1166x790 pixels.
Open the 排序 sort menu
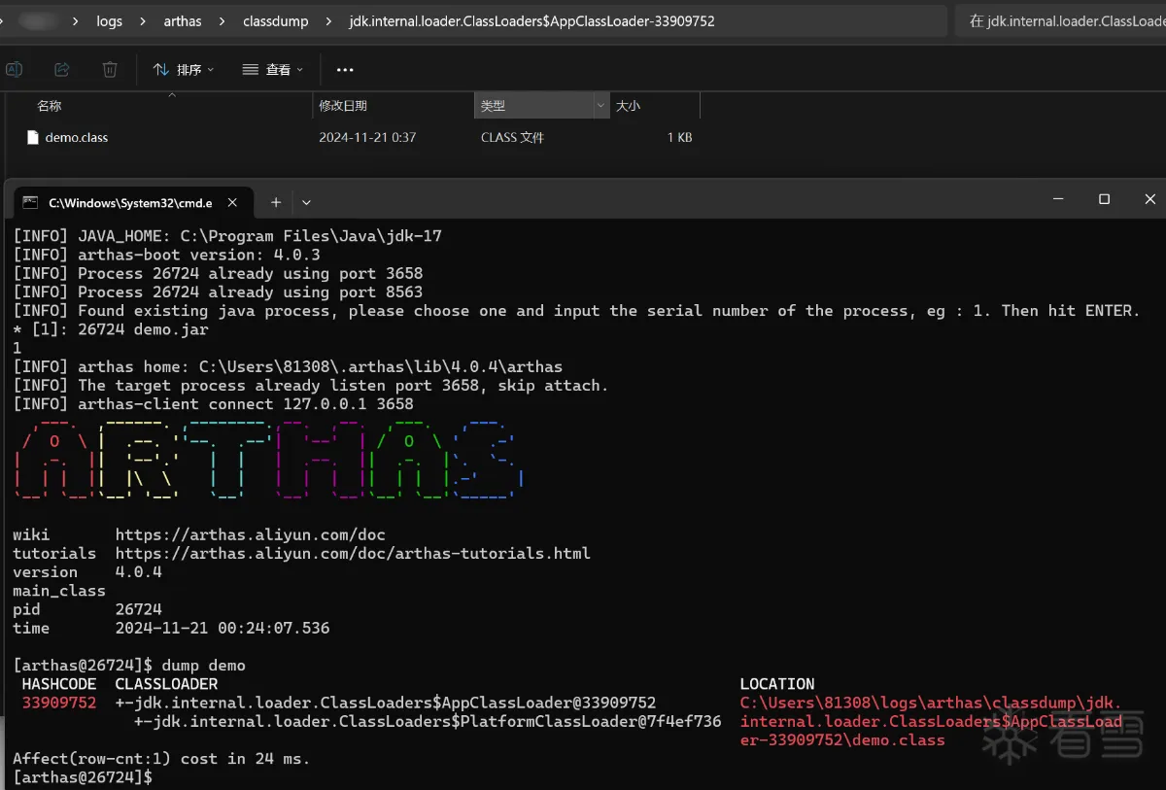click(x=184, y=69)
